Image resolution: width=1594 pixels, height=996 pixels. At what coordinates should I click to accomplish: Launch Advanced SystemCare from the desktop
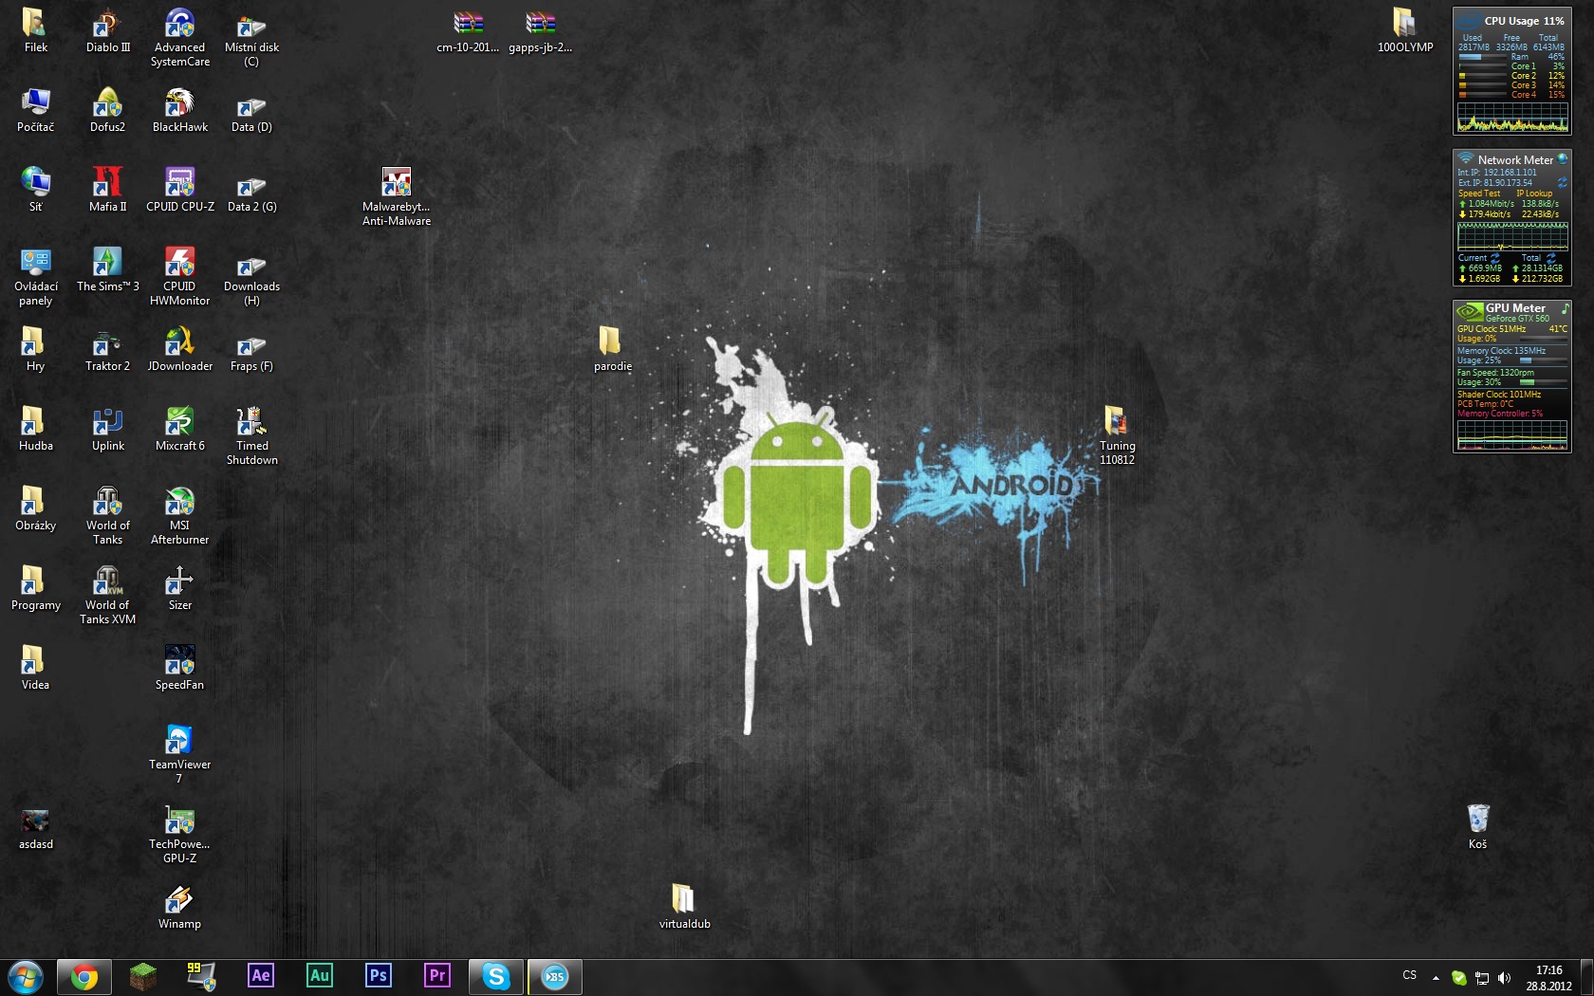pyautogui.click(x=180, y=38)
